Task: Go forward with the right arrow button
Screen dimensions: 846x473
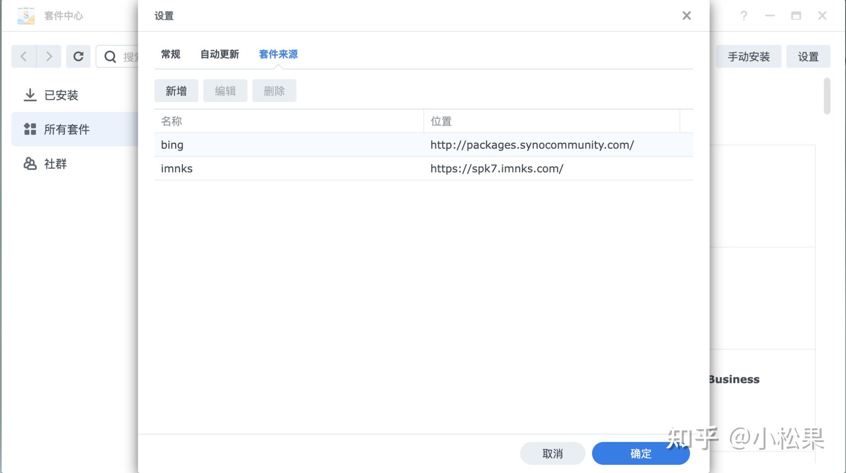Action: (49, 56)
